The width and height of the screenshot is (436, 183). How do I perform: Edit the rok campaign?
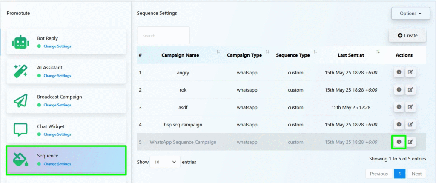point(410,90)
